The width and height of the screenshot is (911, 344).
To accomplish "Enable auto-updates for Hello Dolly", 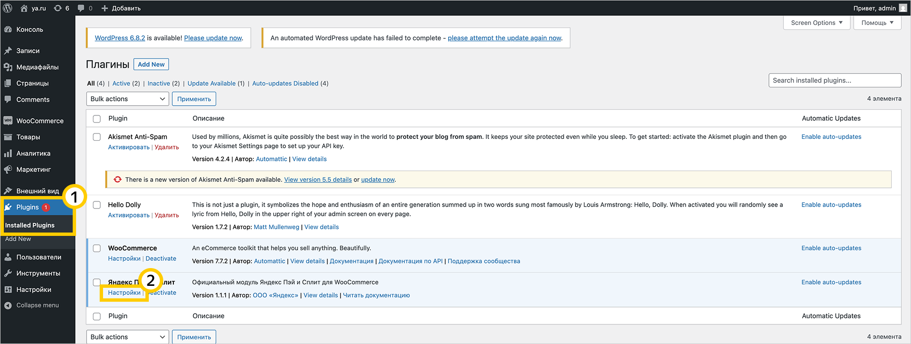I will tap(831, 205).
